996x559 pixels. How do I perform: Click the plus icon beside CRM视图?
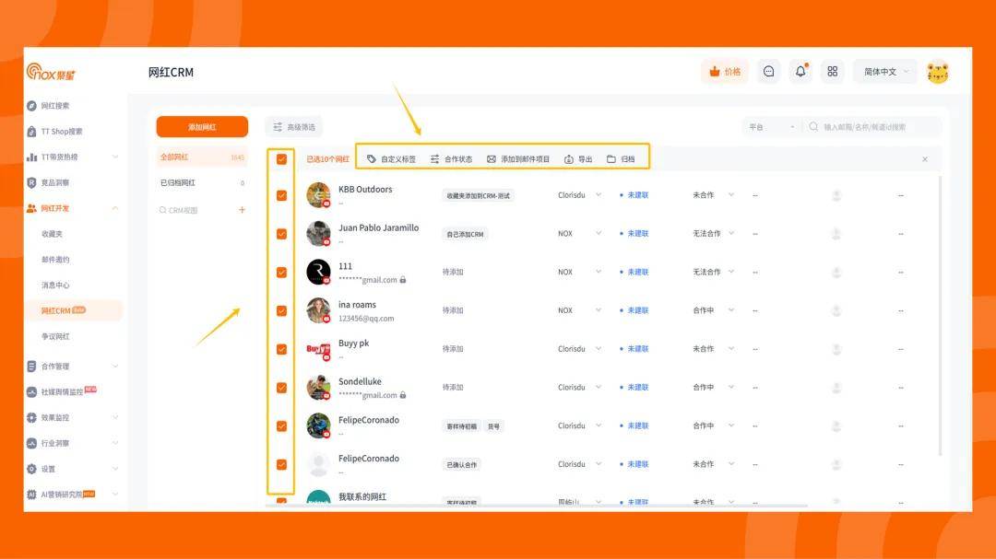(243, 210)
